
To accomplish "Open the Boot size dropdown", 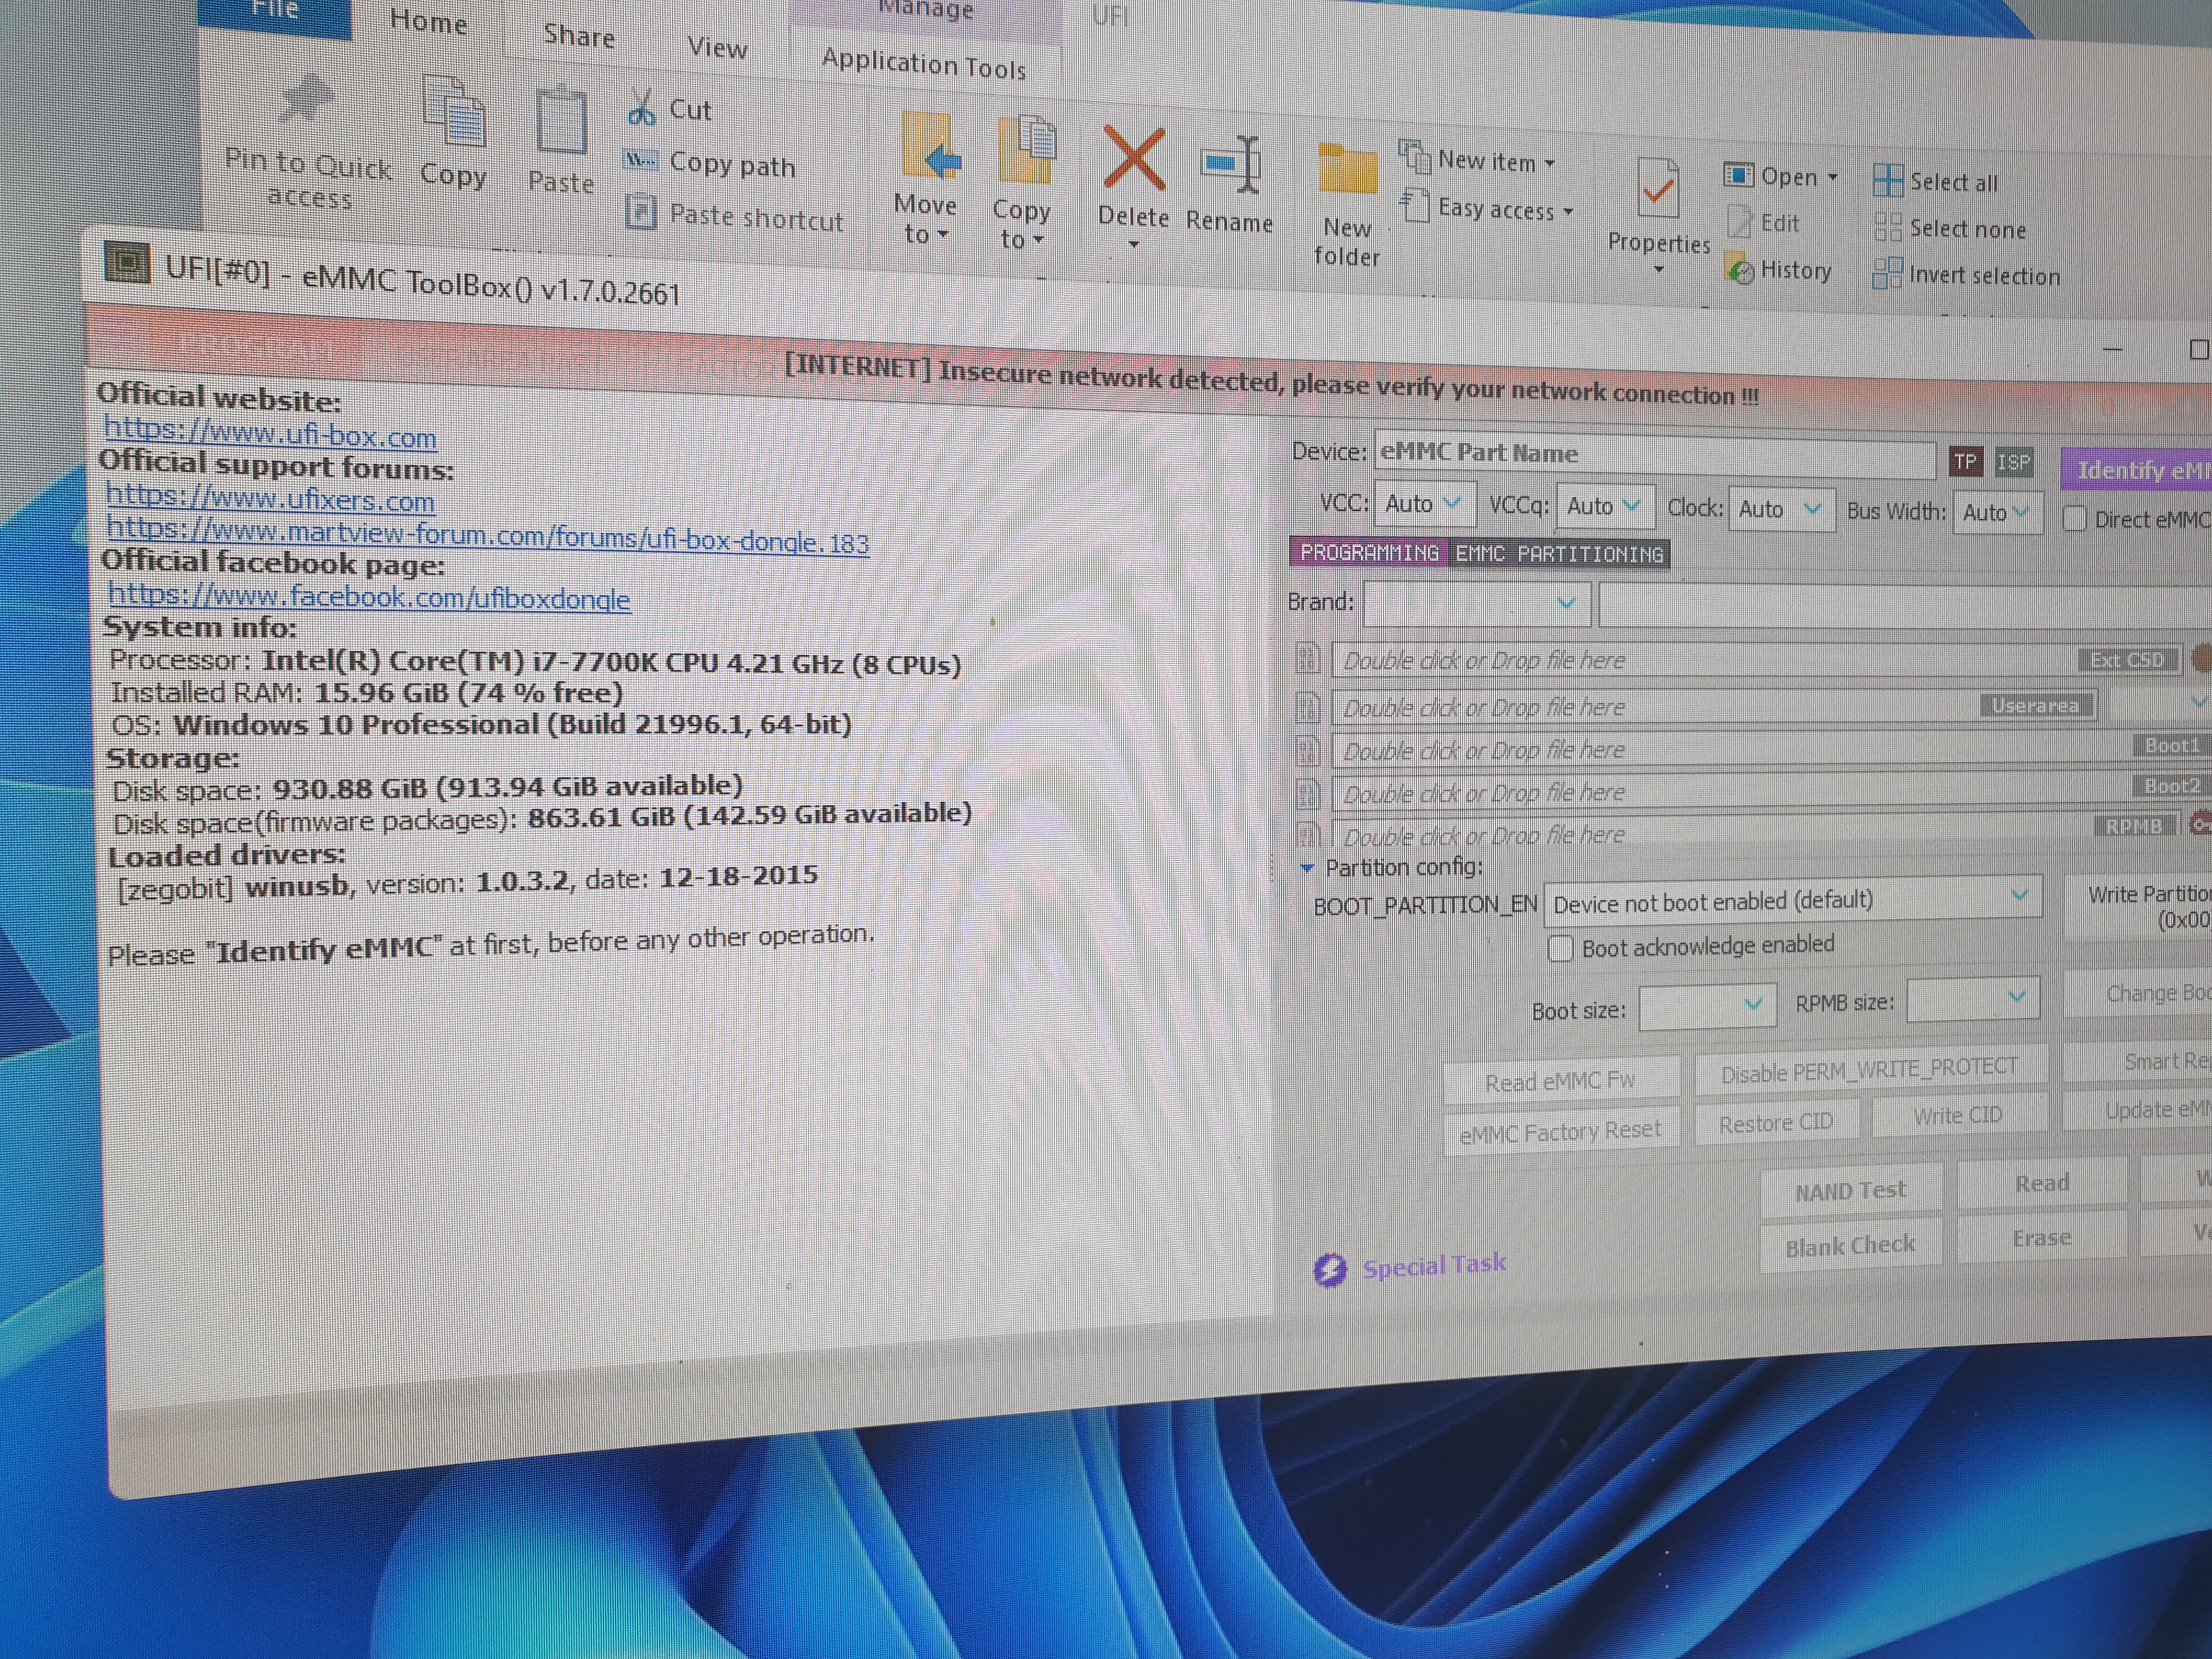I will point(1707,1006).
